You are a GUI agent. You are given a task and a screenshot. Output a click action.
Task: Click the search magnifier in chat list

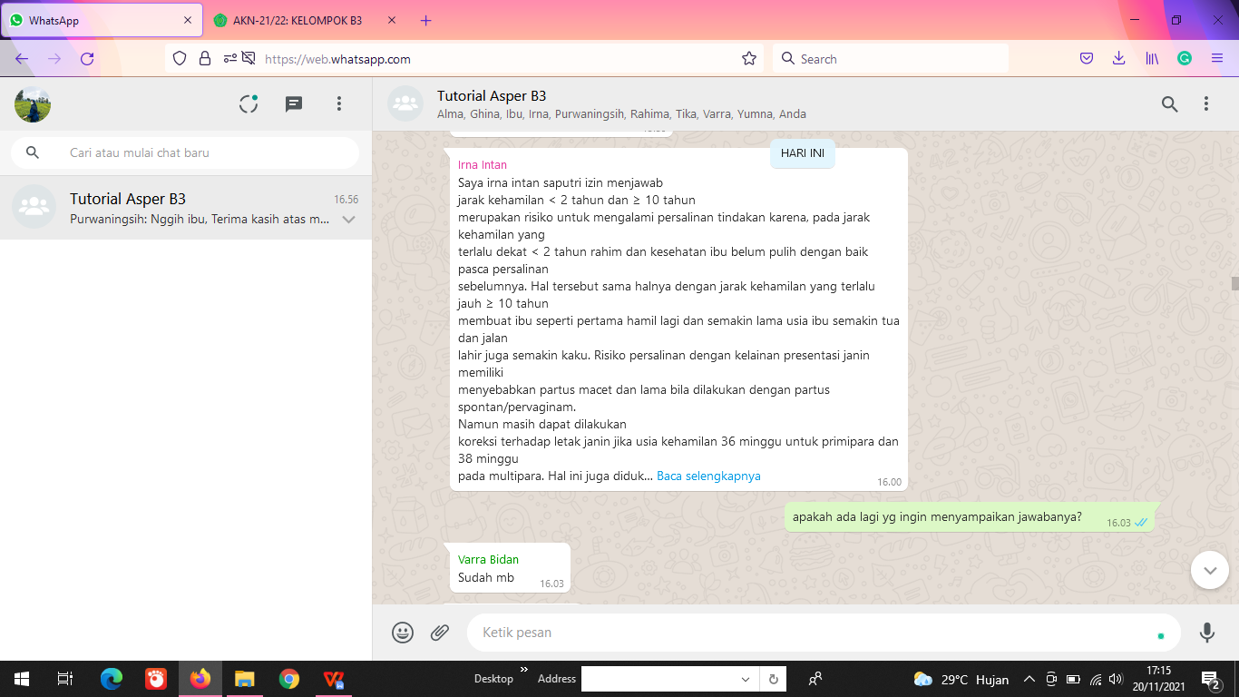click(33, 152)
